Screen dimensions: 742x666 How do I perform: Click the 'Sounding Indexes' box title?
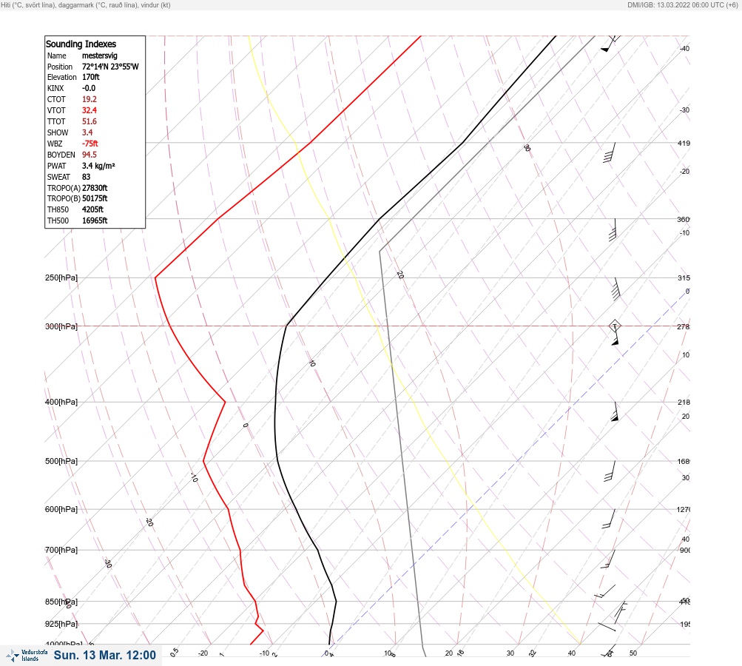pyautogui.click(x=81, y=44)
